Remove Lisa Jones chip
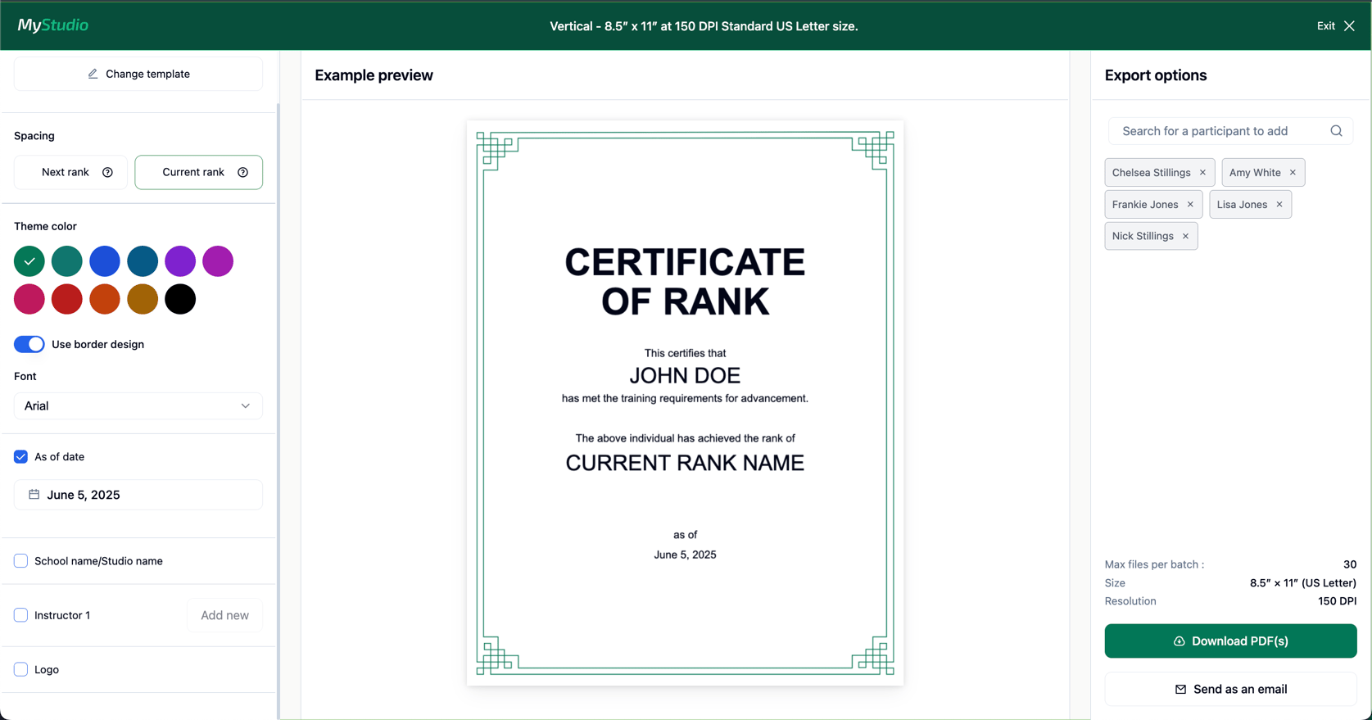The height and width of the screenshot is (720, 1372). (1279, 205)
